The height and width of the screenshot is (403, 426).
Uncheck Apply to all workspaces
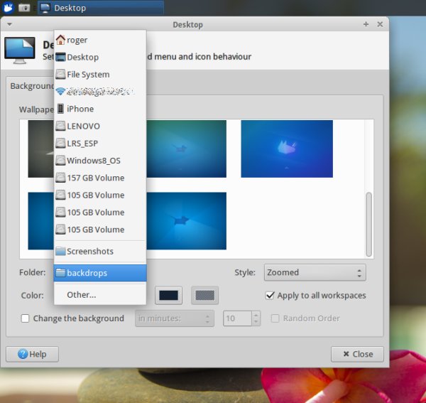(270, 295)
